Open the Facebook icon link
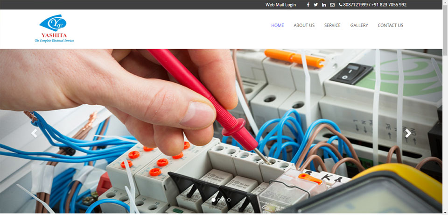This screenshot has width=448, height=215. [308, 5]
